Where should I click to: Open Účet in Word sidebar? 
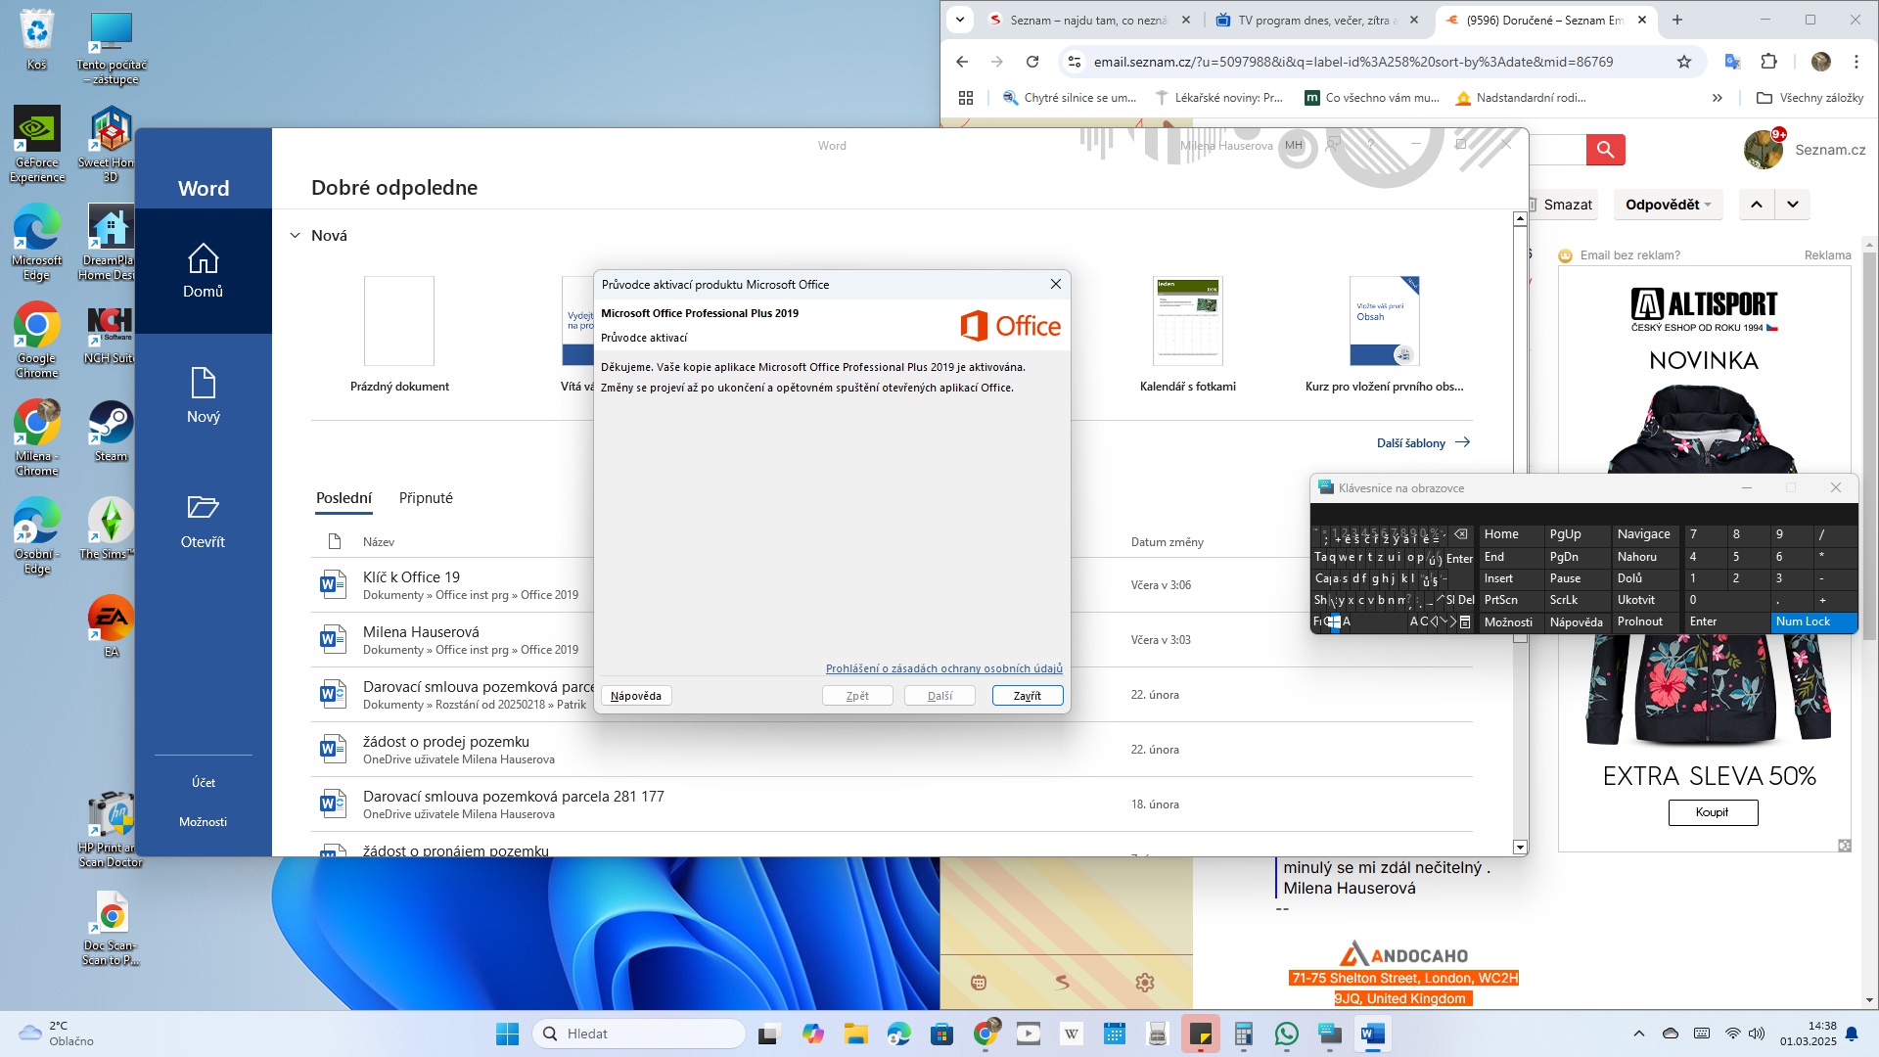[x=204, y=783]
